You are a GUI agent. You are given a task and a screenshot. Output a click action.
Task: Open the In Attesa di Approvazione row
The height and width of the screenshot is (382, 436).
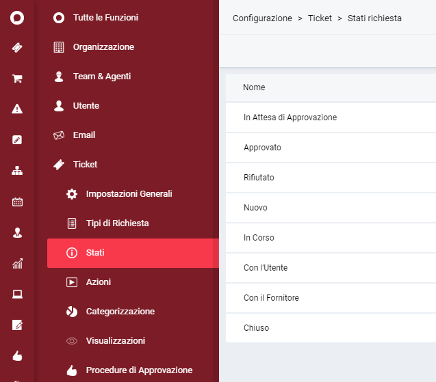[331, 118]
